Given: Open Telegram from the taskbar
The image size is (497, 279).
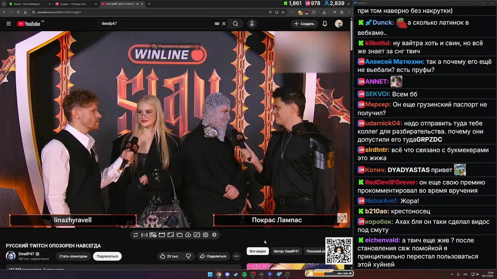Looking at the screenshot, I should 278,274.
